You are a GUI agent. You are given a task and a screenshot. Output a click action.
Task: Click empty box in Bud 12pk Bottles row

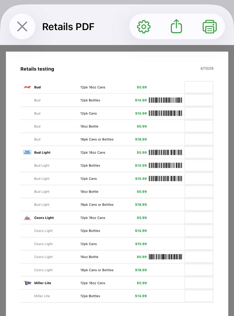click(x=199, y=100)
